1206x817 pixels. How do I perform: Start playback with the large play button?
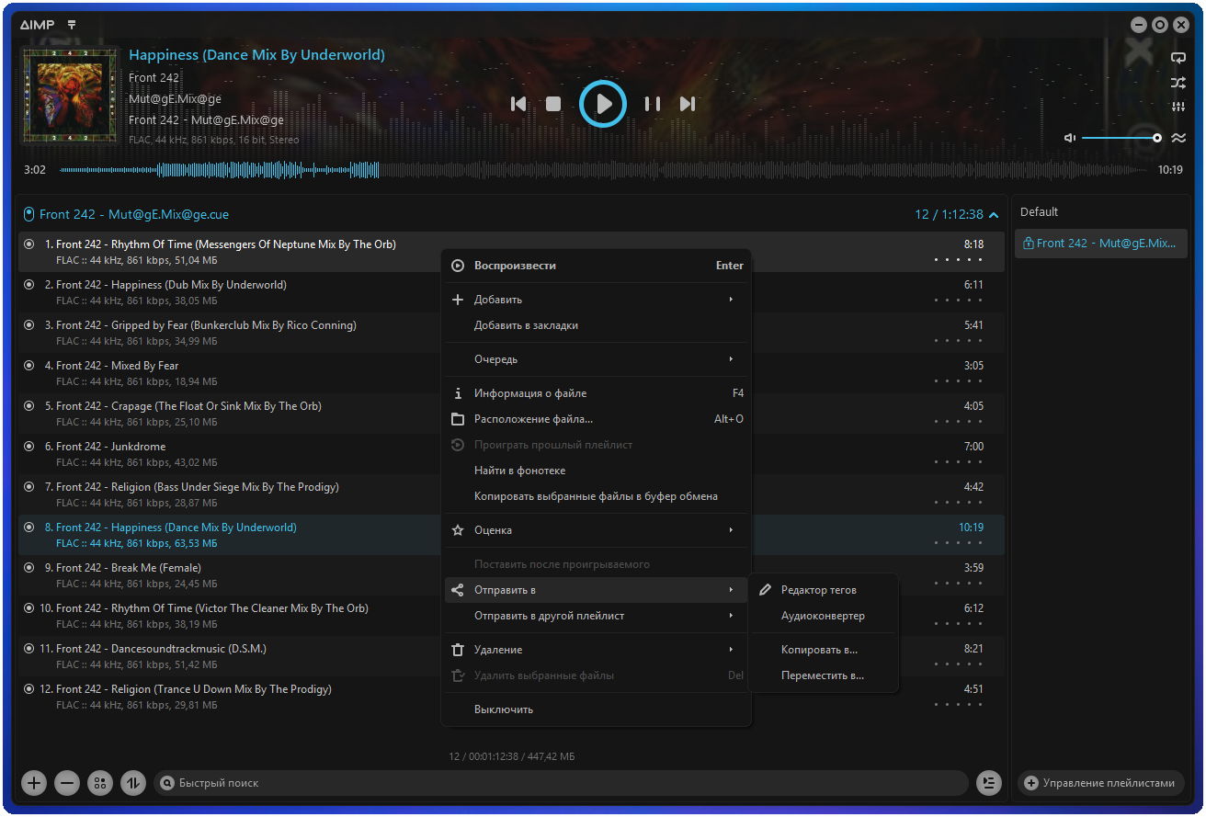(x=603, y=104)
